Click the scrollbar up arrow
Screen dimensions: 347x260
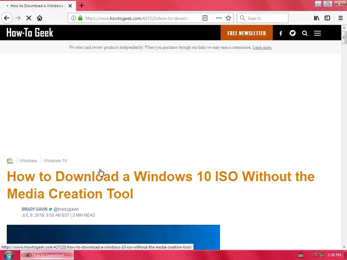pos(344,28)
